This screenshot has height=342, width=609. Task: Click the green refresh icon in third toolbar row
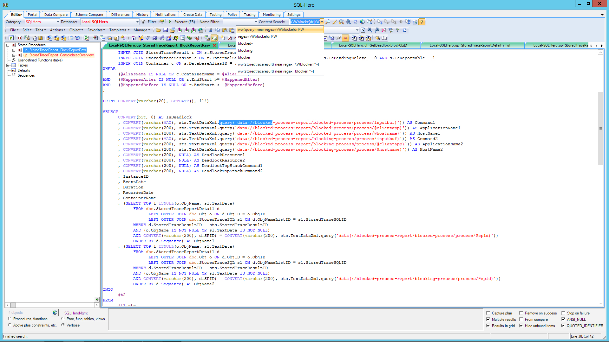click(11, 38)
